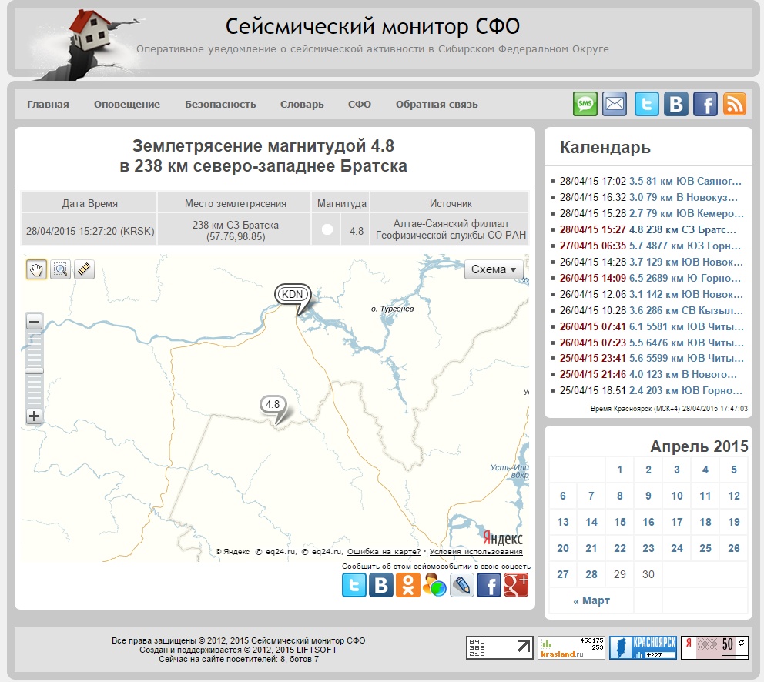
Task: Open the RSS feed icon
Action: tap(734, 104)
